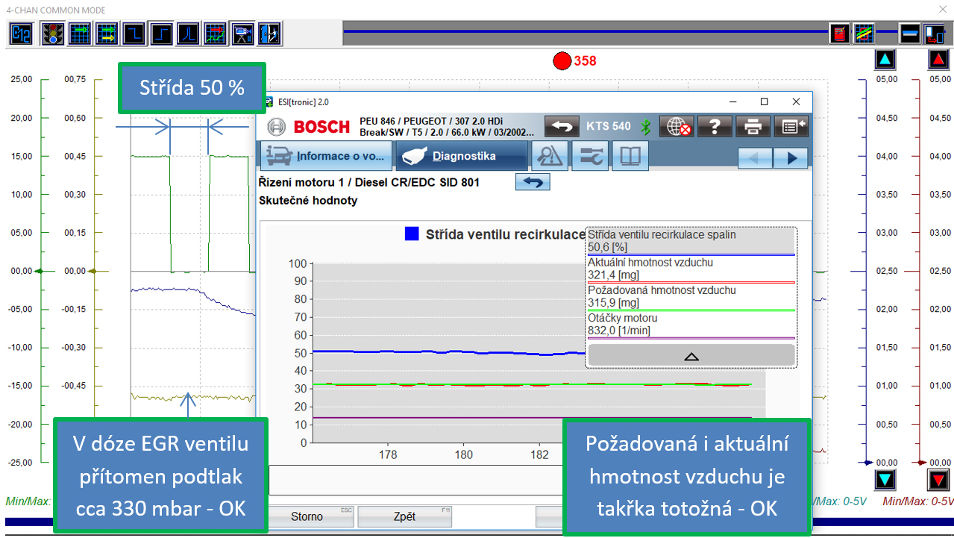Click the exit door icon
This screenshot has width=954, height=538.
(270, 34)
